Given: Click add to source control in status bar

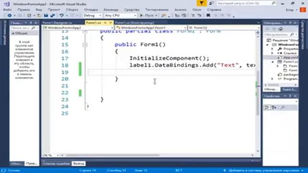Looking at the screenshot, I should (x=264, y=171).
